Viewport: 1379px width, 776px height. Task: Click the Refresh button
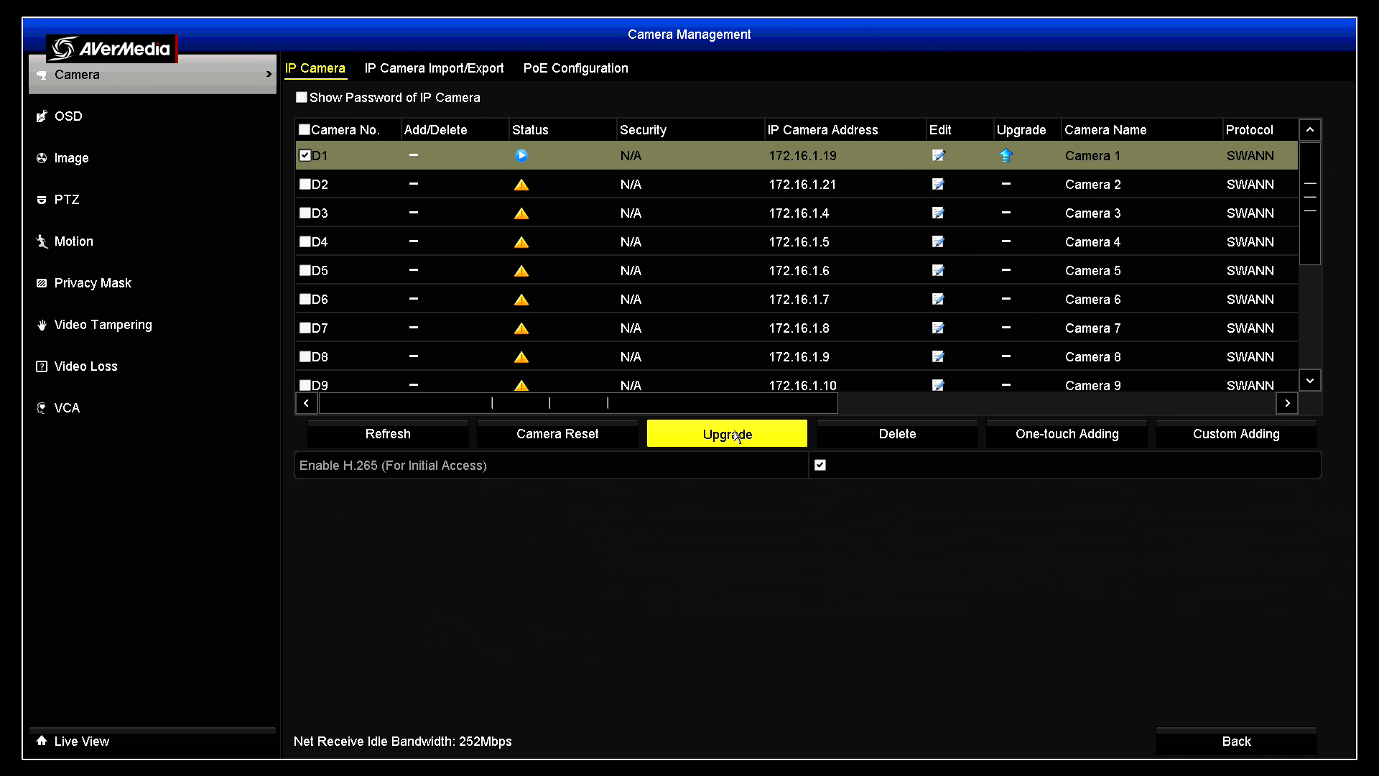(388, 434)
